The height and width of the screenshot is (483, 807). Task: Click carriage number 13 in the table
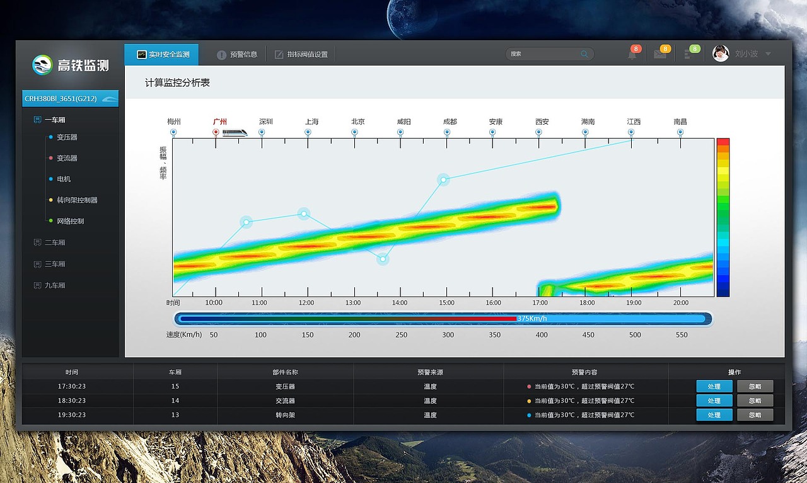tap(175, 415)
